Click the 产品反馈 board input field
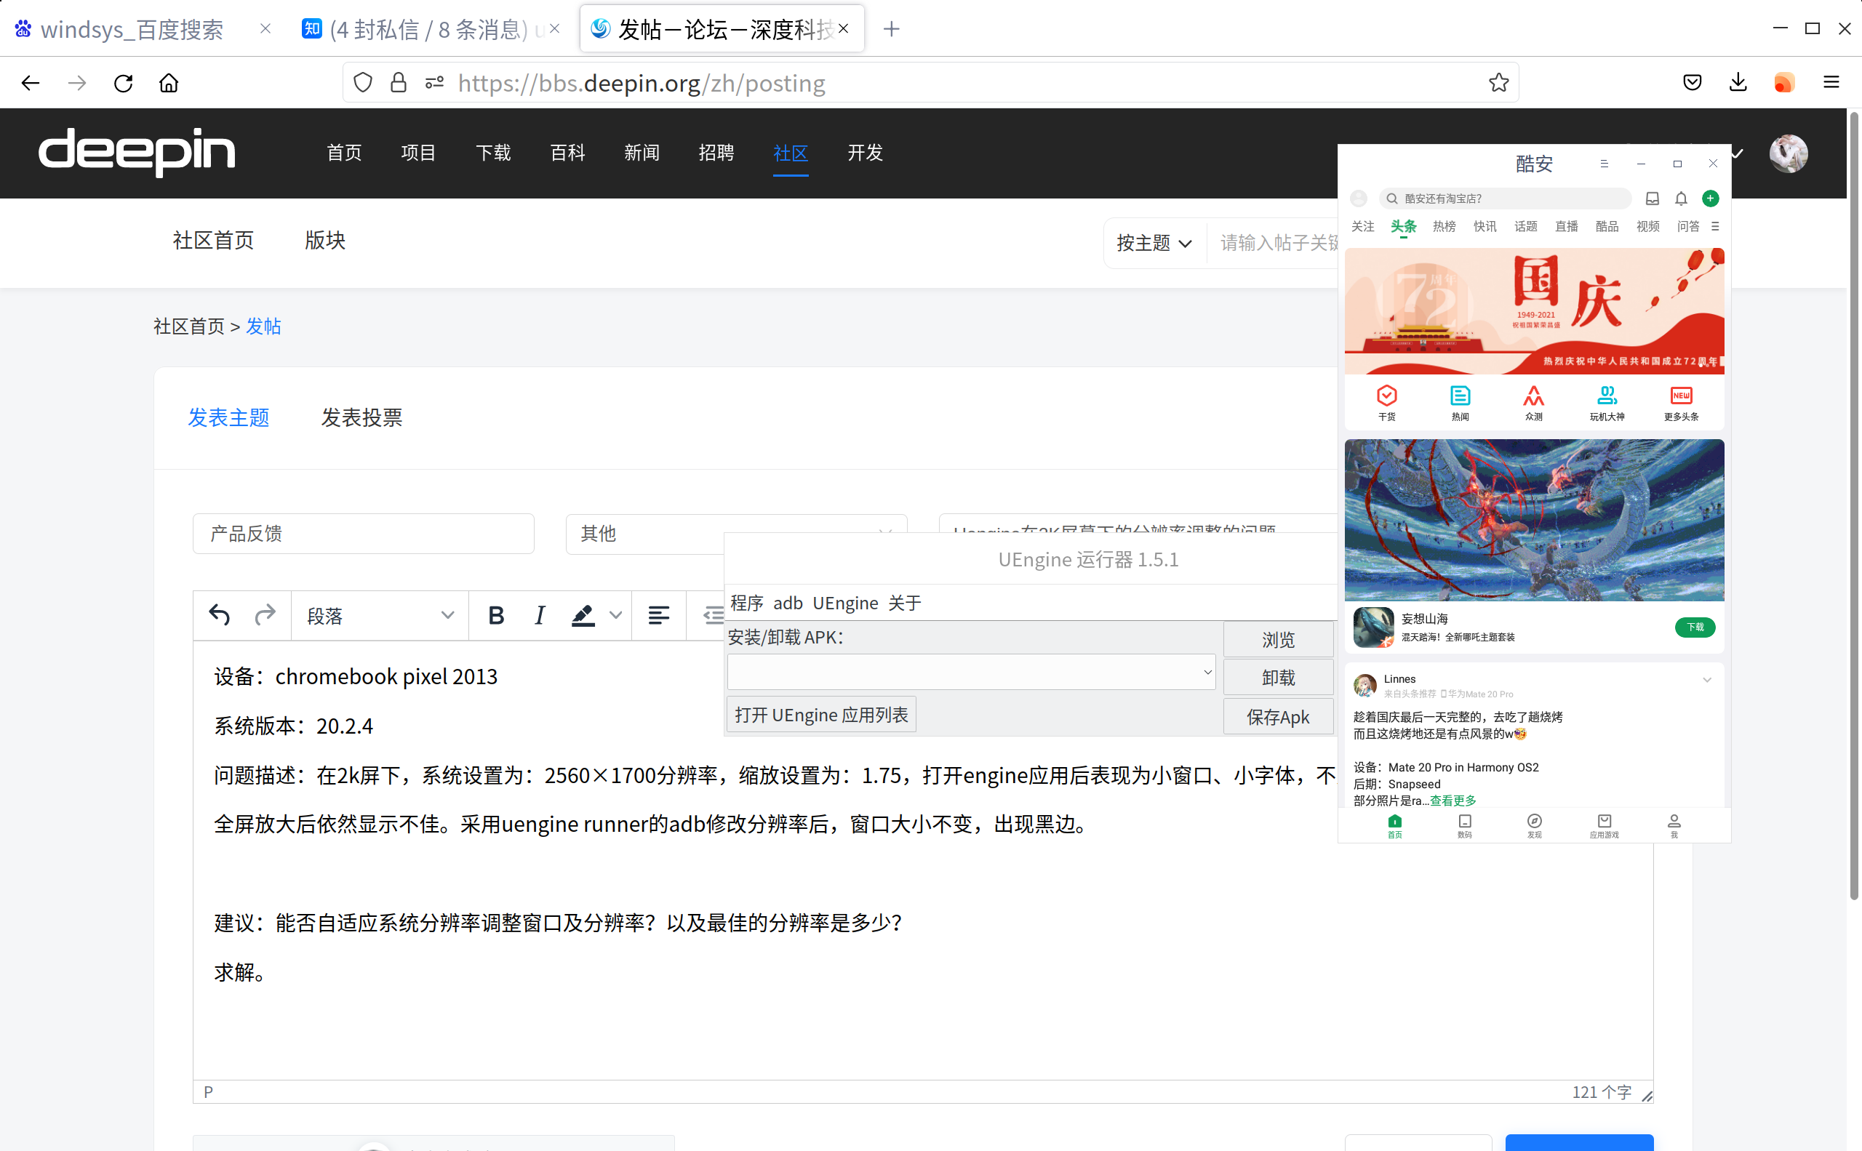Viewport: 1862px width, 1151px height. [363, 534]
